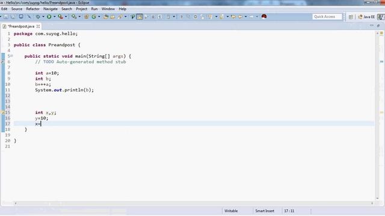385x216 pixels.
Task: Click the horizontal scrollbar right arrow
Action: tap(372, 203)
